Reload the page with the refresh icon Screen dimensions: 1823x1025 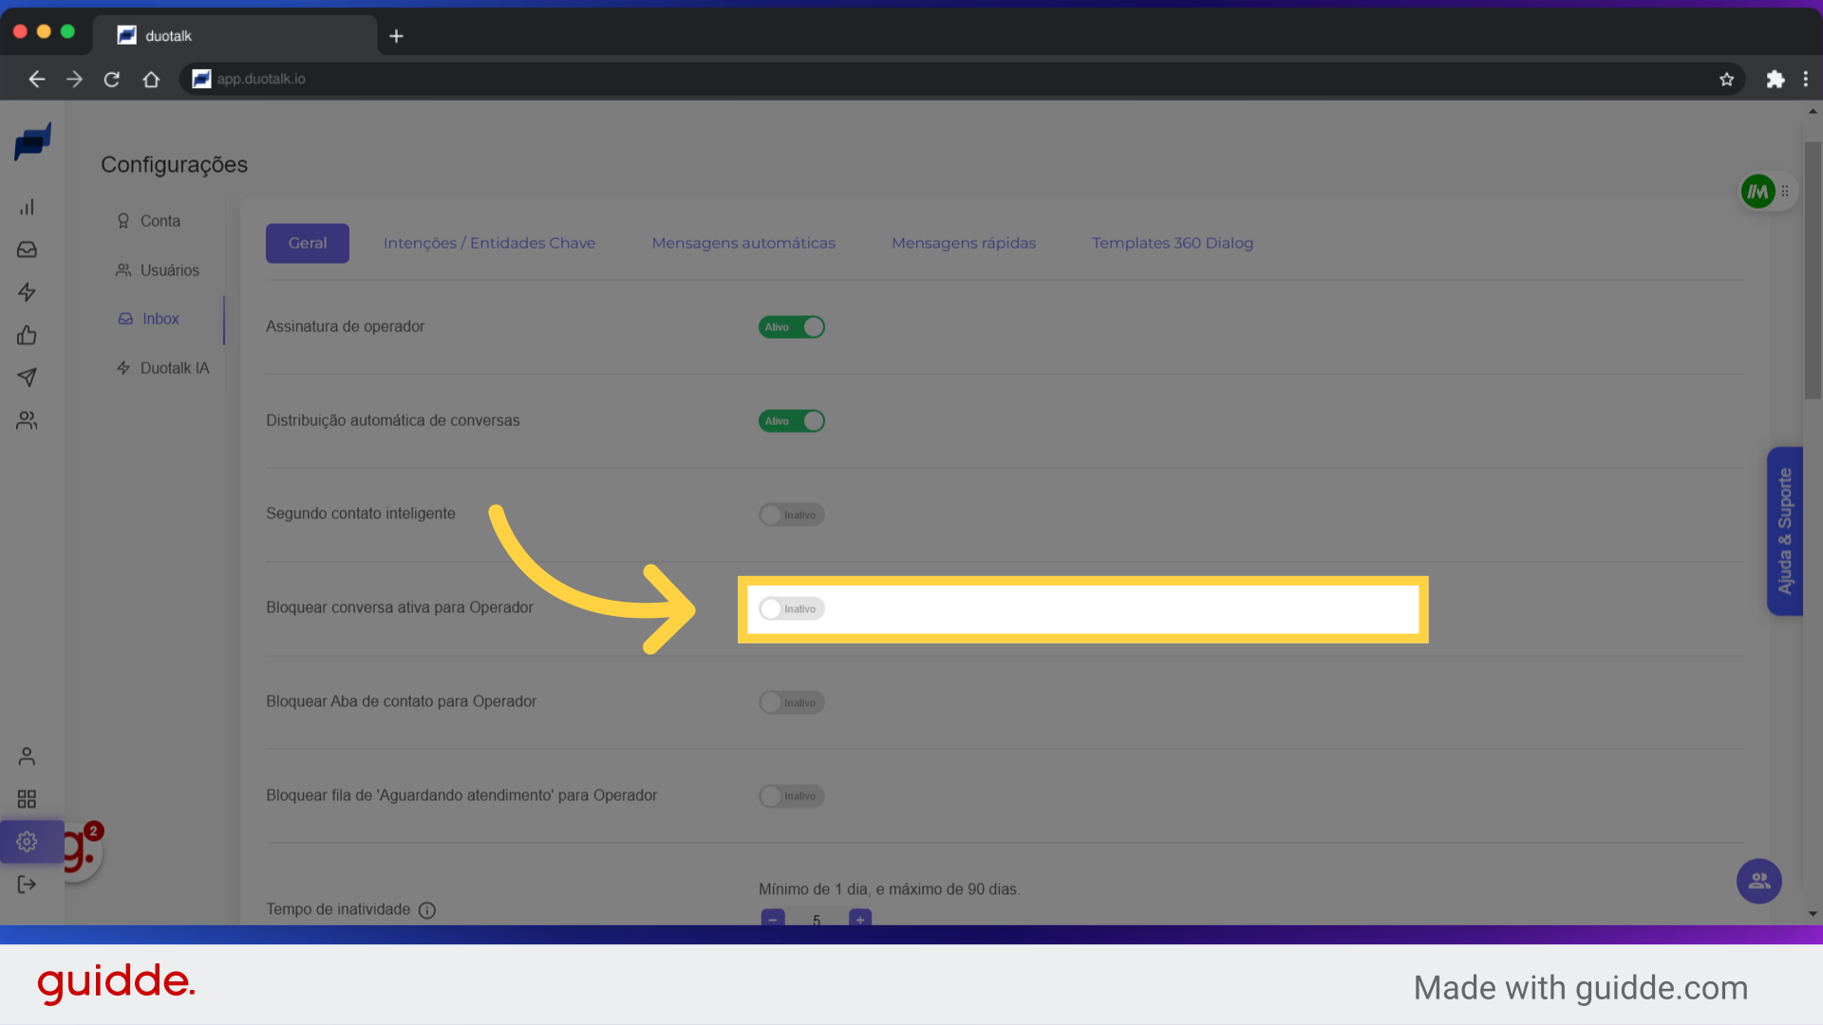tap(112, 79)
